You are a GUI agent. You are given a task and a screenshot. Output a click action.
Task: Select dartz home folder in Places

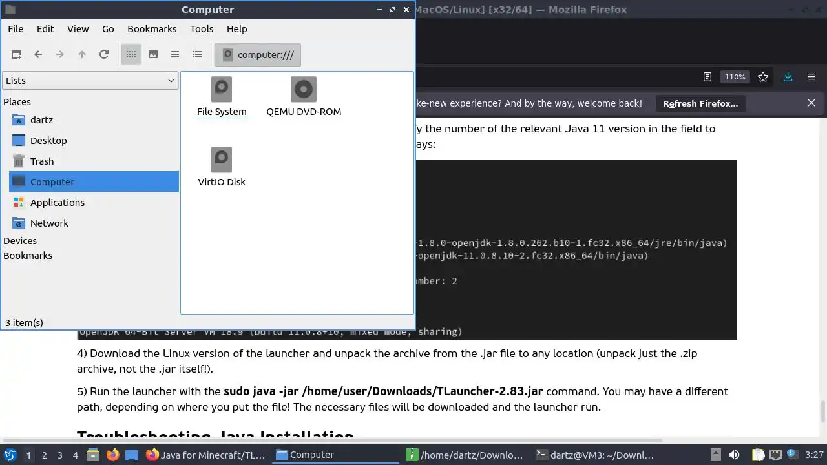94,119
